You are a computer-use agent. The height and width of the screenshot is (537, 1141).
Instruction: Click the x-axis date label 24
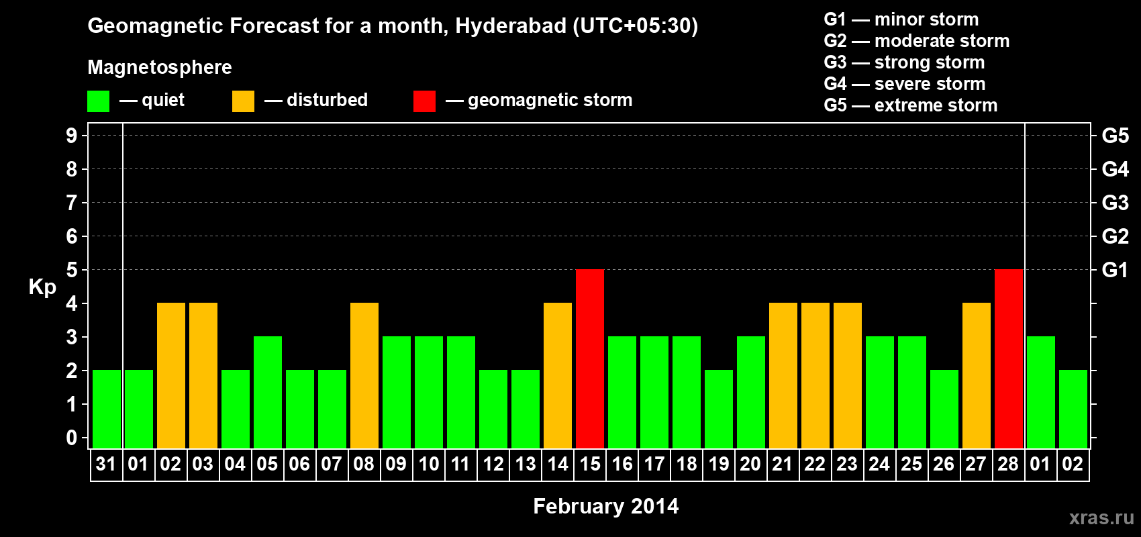[879, 465]
